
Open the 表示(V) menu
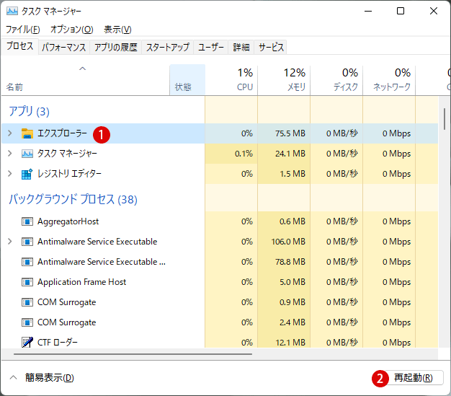[x=117, y=30]
